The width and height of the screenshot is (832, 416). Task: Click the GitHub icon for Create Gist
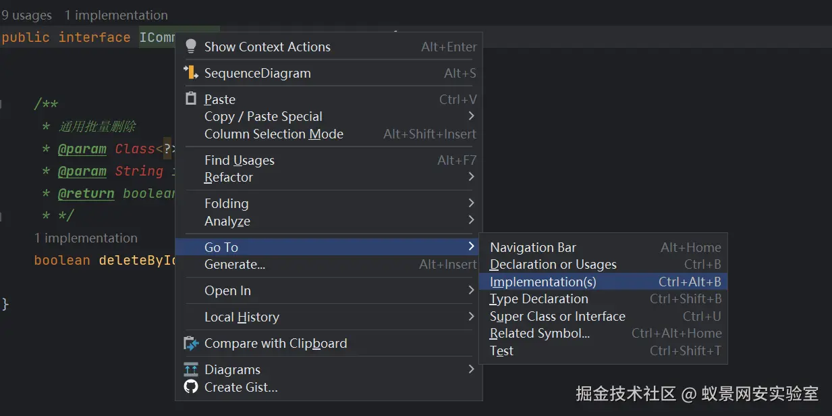(x=192, y=387)
